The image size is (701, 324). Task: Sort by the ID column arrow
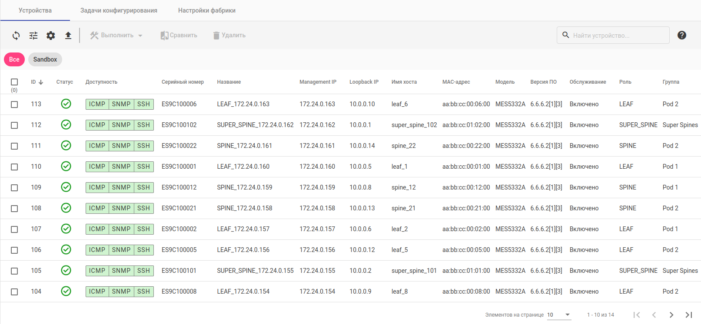point(41,82)
